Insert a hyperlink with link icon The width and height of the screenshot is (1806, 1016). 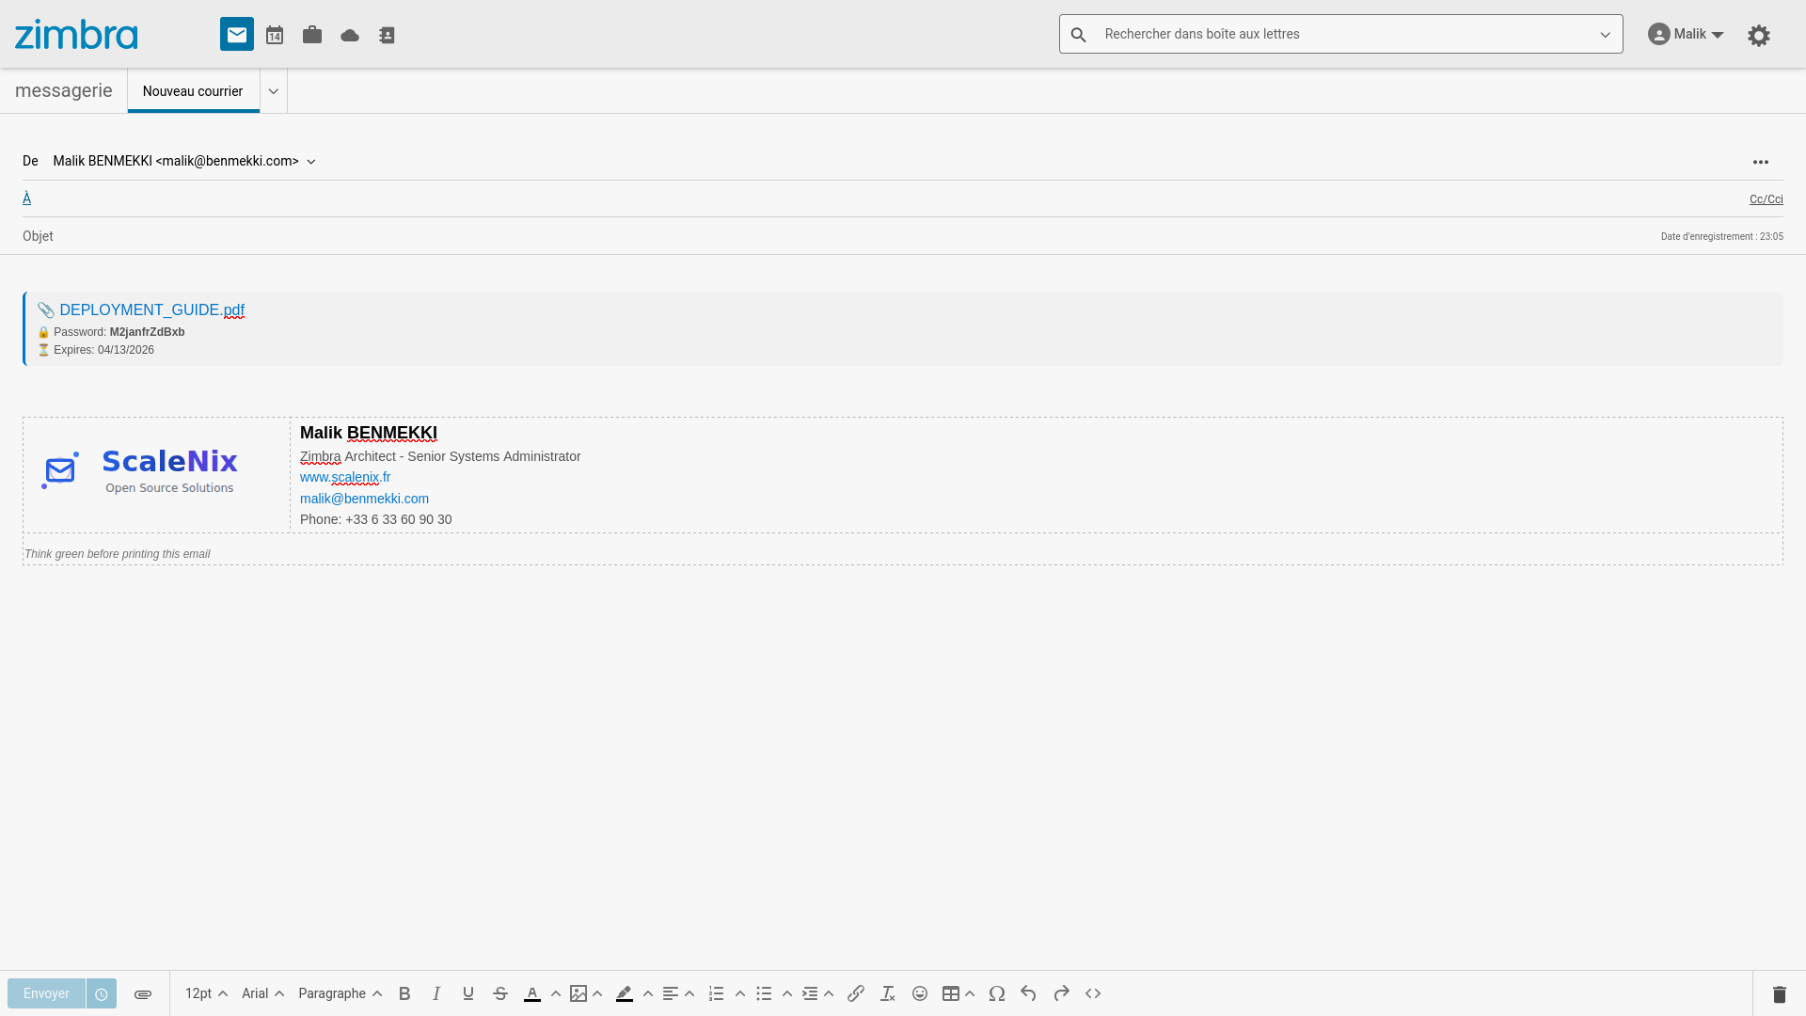coord(855,993)
